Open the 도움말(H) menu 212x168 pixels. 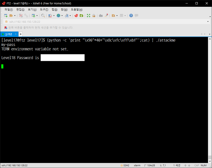pos(77,10)
